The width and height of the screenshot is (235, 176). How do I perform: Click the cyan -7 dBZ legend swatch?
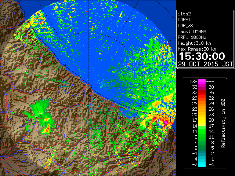[202, 165]
